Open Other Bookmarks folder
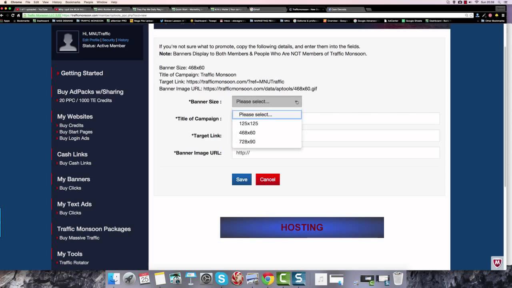Screen dimensions: 512x288 (x=493, y=21)
